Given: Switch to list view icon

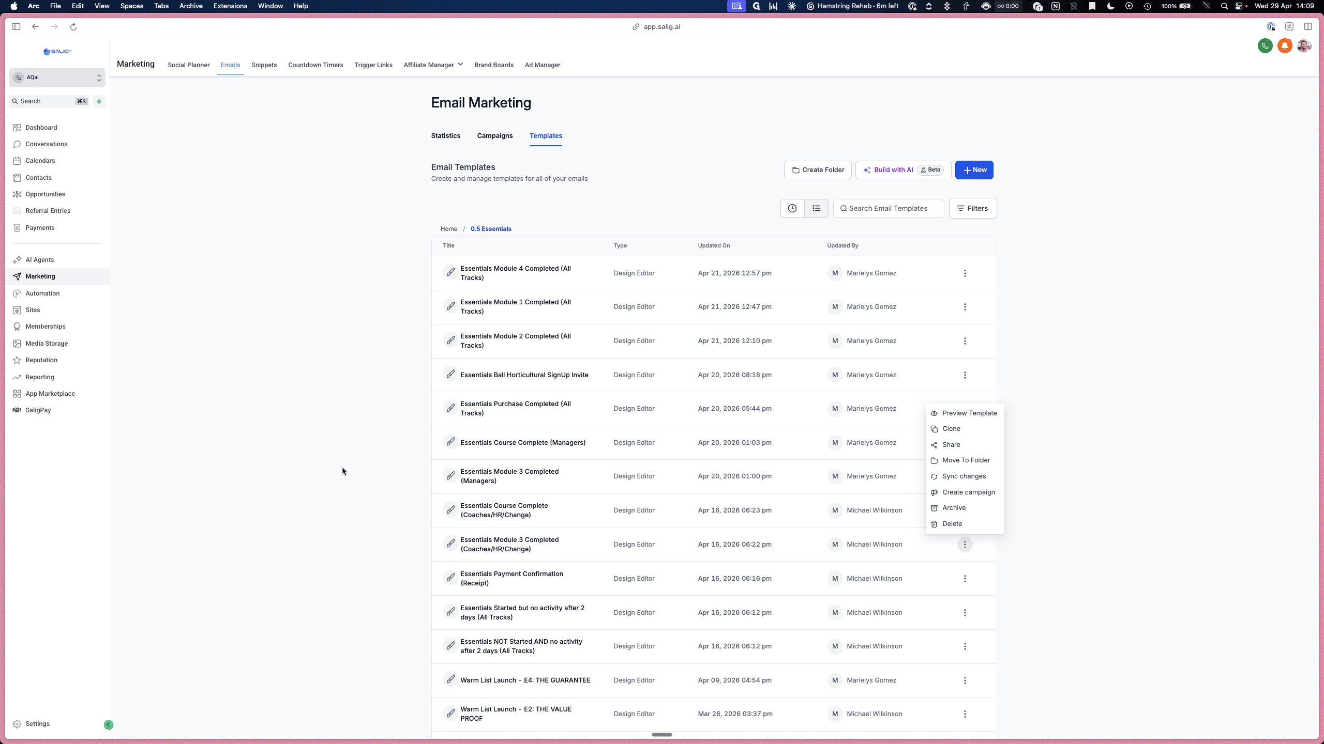Looking at the screenshot, I should click(x=816, y=208).
